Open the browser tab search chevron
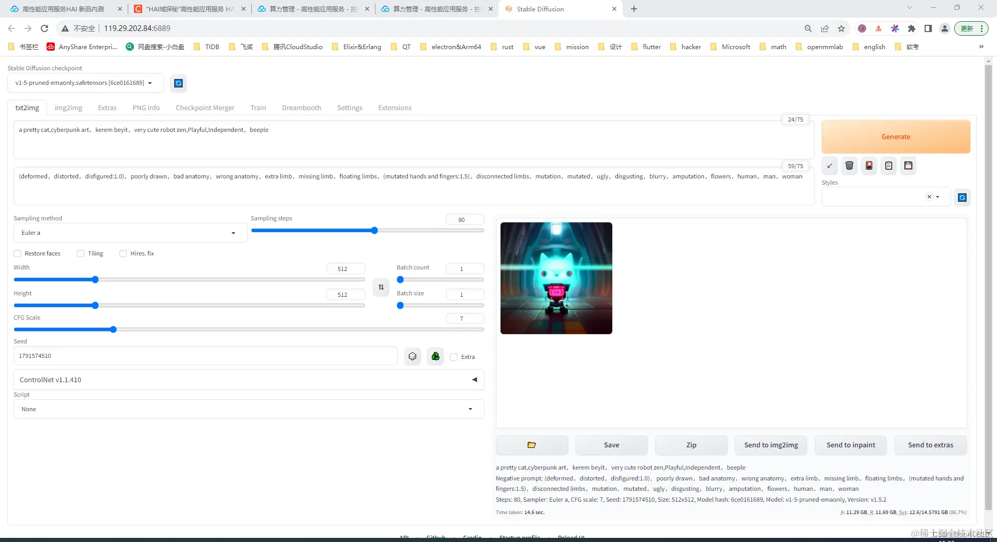 (910, 8)
